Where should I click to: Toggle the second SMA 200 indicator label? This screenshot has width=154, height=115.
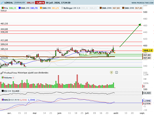[x=132, y=8]
